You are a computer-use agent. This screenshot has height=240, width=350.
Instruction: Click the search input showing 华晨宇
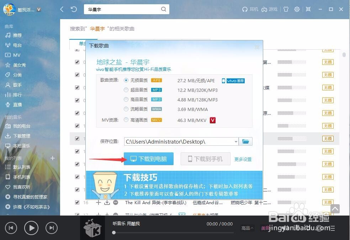[121, 9]
